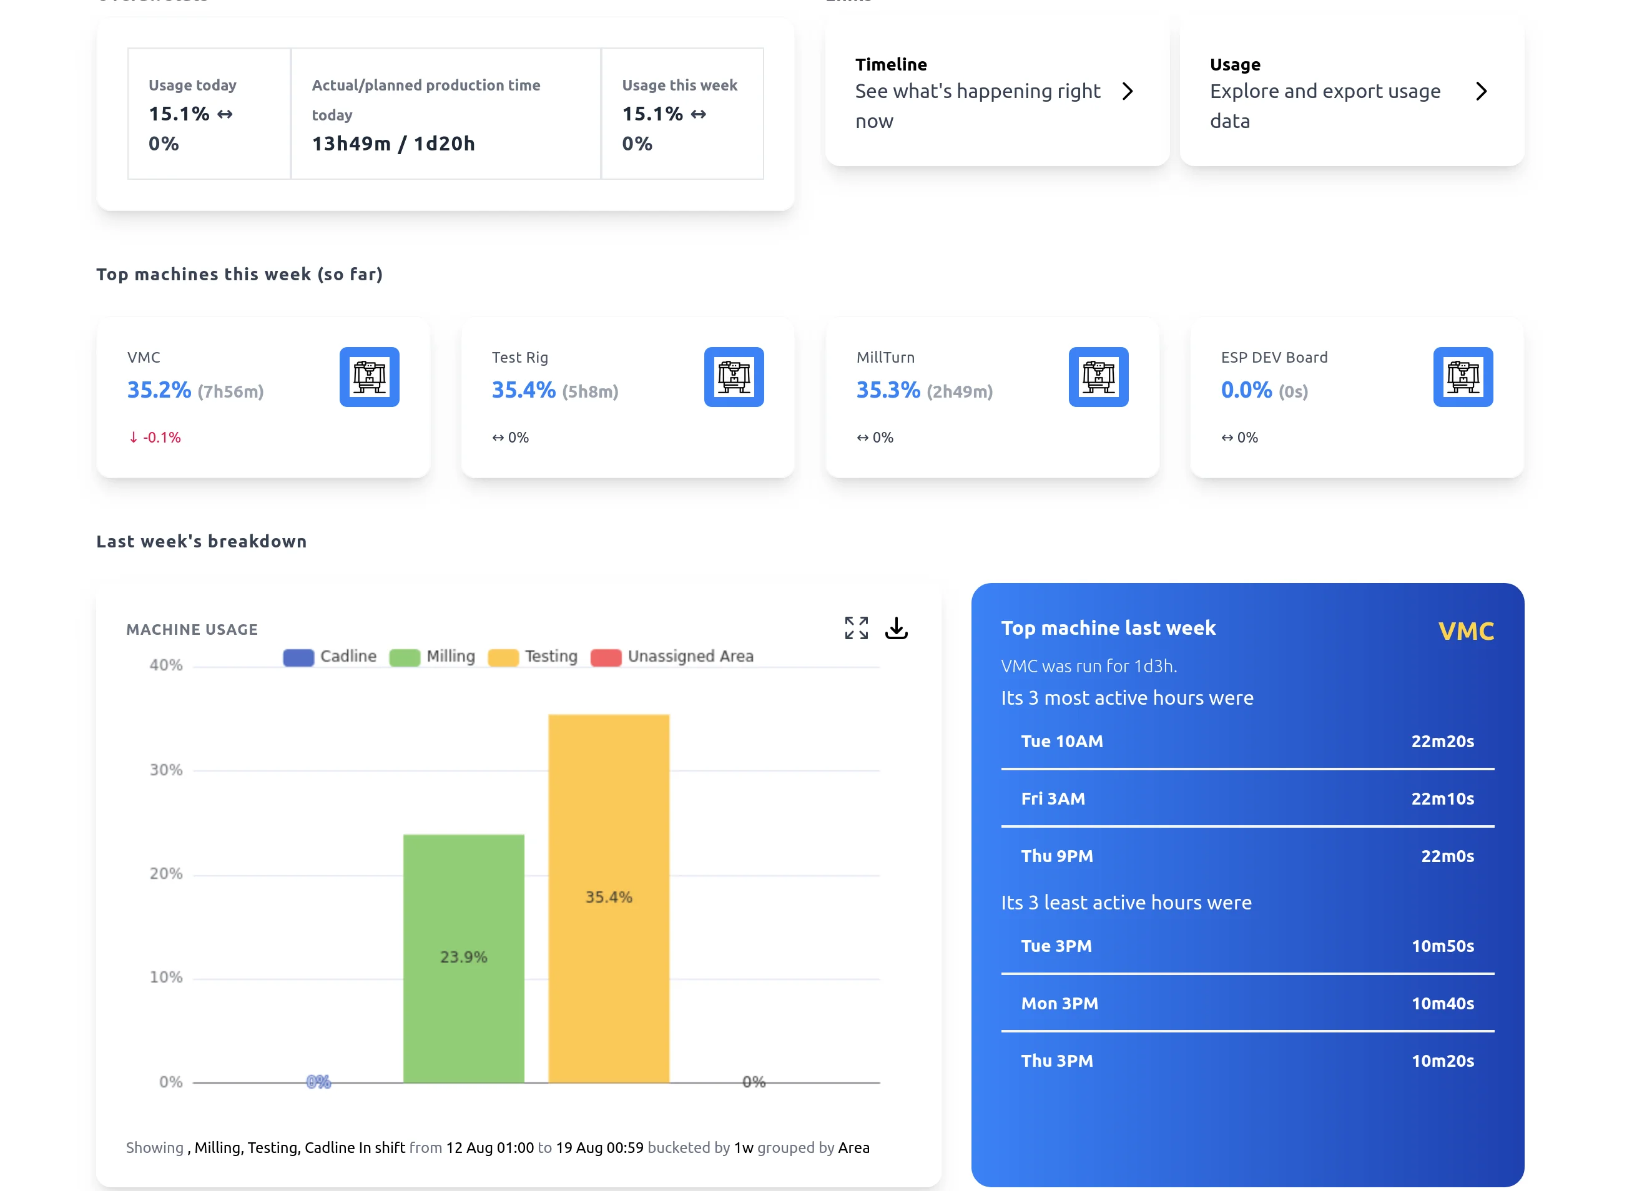Click the Tue 10AM most active hour row
The image size is (1652, 1191).
click(1247, 742)
